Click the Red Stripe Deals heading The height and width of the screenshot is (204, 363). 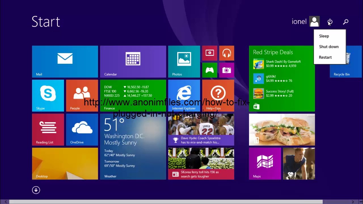point(273,52)
